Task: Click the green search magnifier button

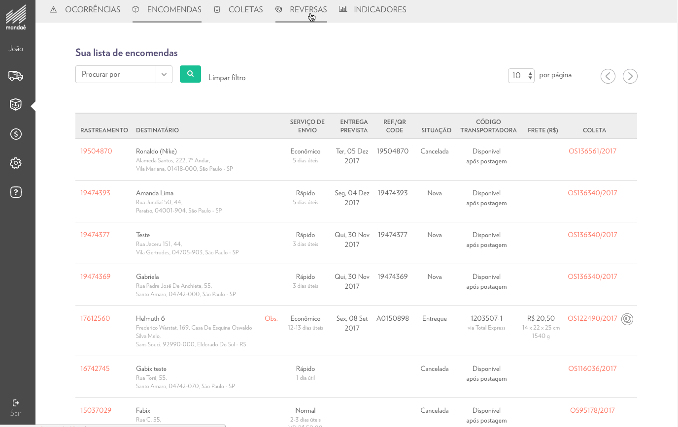Action: point(190,74)
